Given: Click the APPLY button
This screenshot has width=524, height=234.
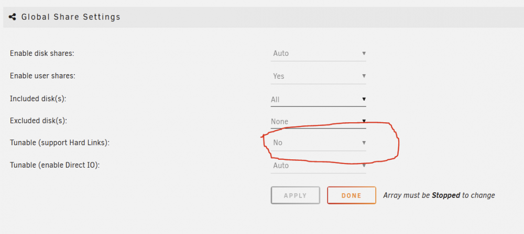Looking at the screenshot, I should [295, 195].
